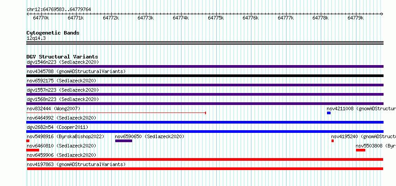Click the nsv6590650 (Sedlazeck2020) label
The height and width of the screenshot is (186, 396).
tap(150, 136)
